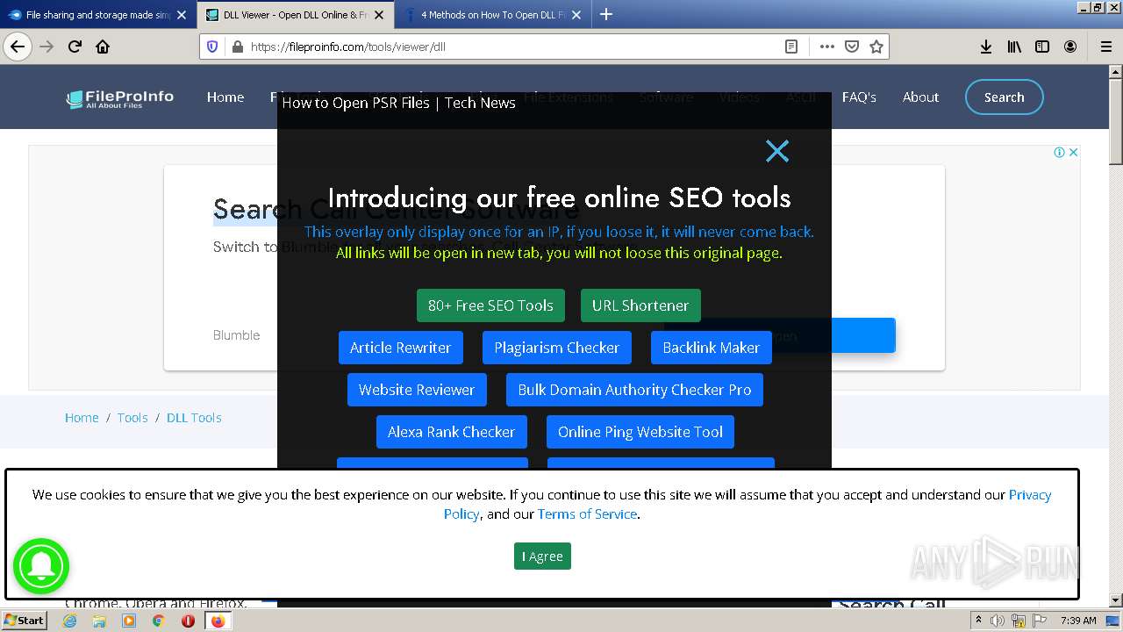Open Windows Explorer folder in taskbar
This screenshot has height=632, width=1123.
point(99,621)
